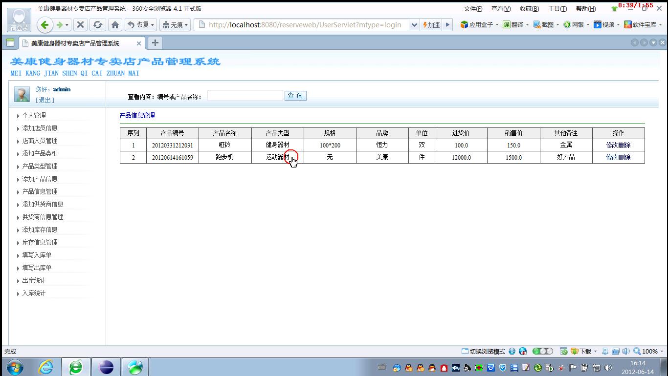Screen dimensions: 668x376
Task: Open a new tab with the plus button
Action: 155,43
